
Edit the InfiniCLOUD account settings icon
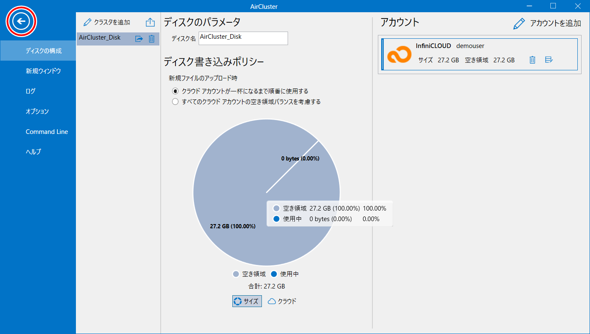tap(549, 60)
